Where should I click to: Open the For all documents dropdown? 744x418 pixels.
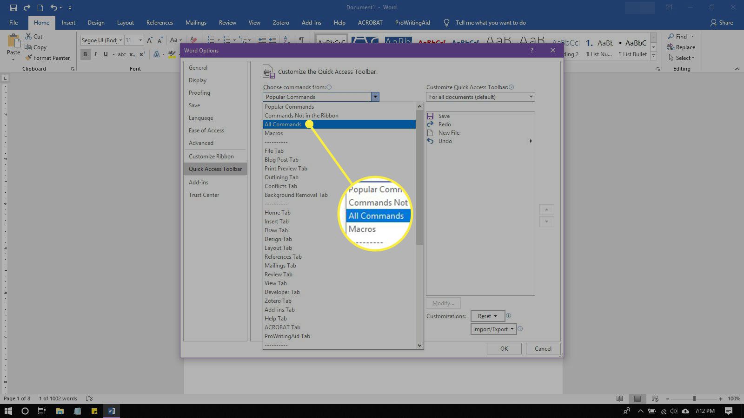click(480, 97)
